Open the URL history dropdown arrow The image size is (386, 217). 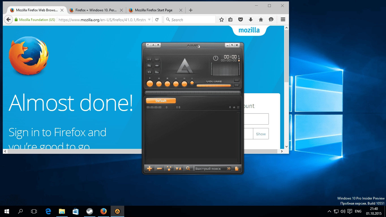(x=149, y=20)
